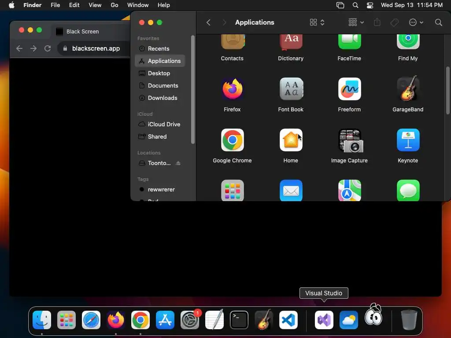
Task: Open Google Chrome in Applications folder
Action: click(x=232, y=140)
